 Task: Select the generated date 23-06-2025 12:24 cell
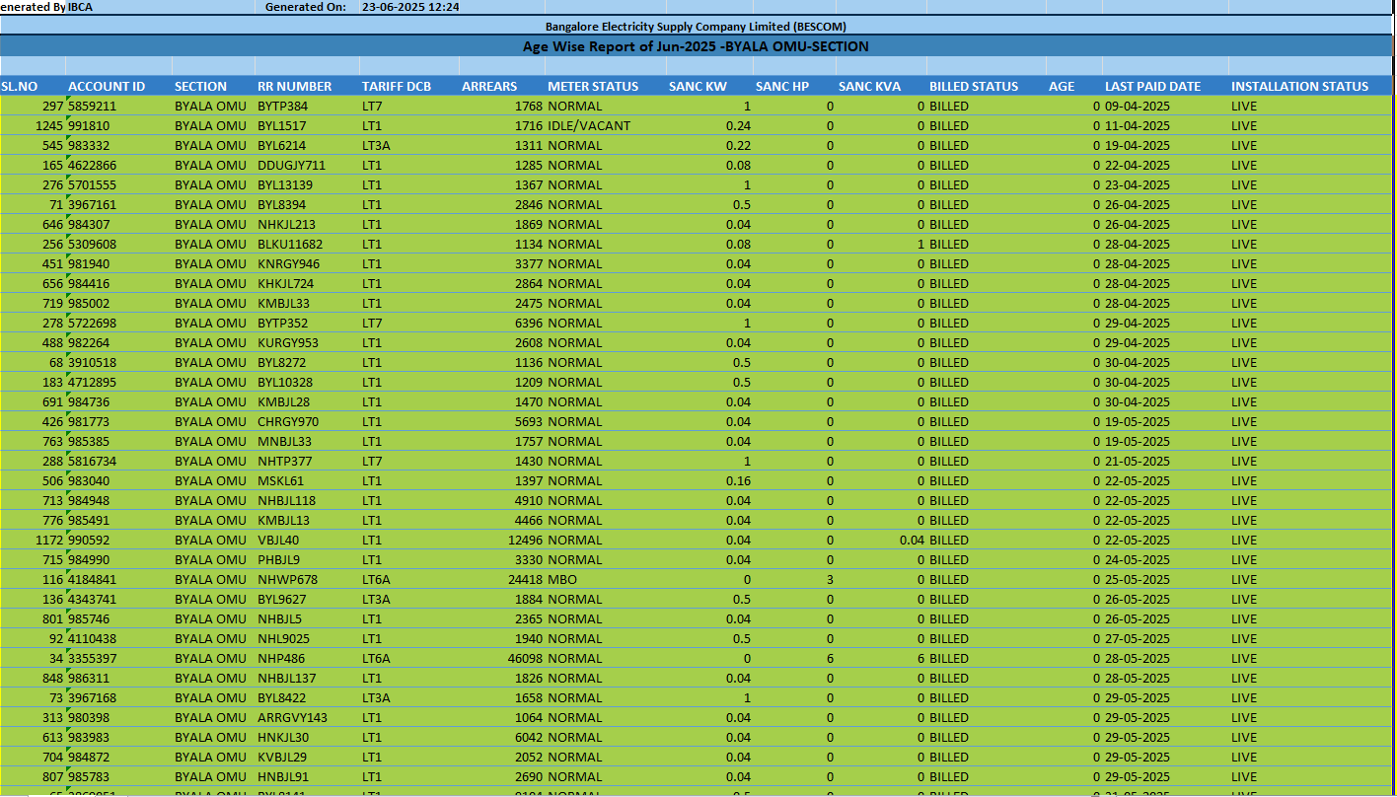pos(409,7)
